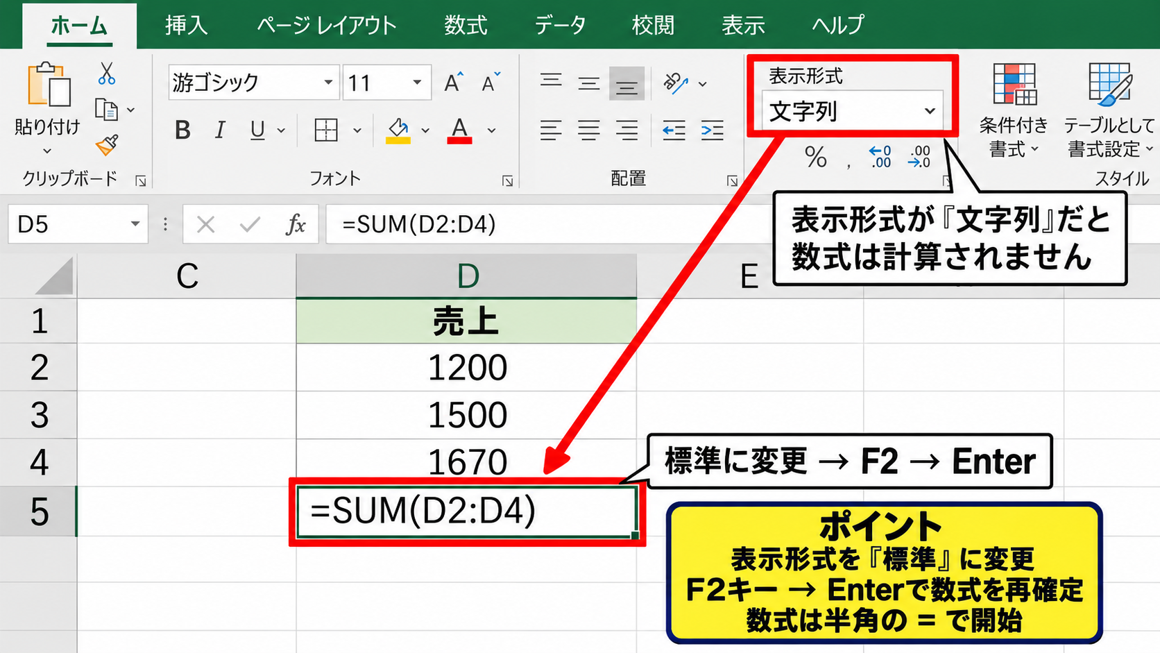
Task: Increase indent
Action: pyautogui.click(x=712, y=130)
